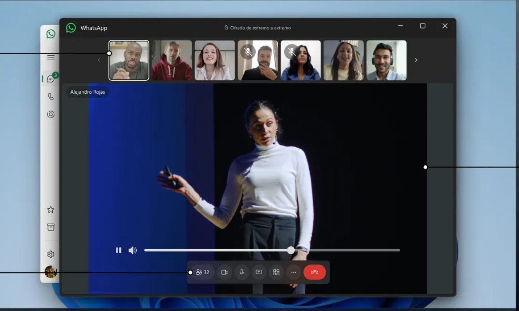Open the Status circle icon in sidebar
Viewport: 519px width, 311px height.
[x=51, y=114]
